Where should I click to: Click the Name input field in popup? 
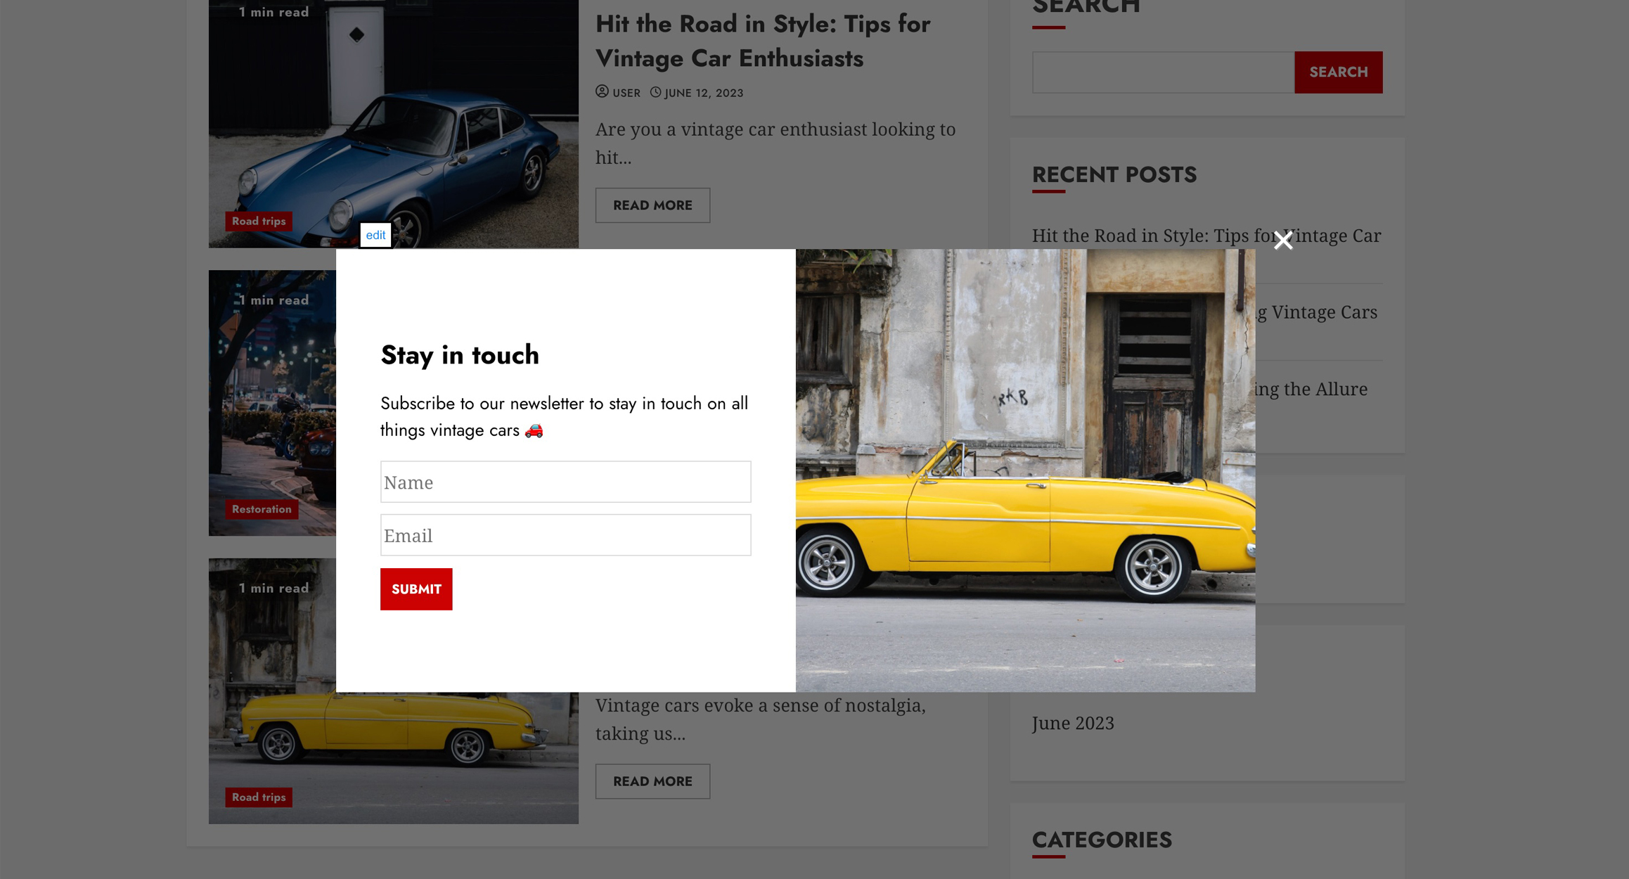coord(566,482)
